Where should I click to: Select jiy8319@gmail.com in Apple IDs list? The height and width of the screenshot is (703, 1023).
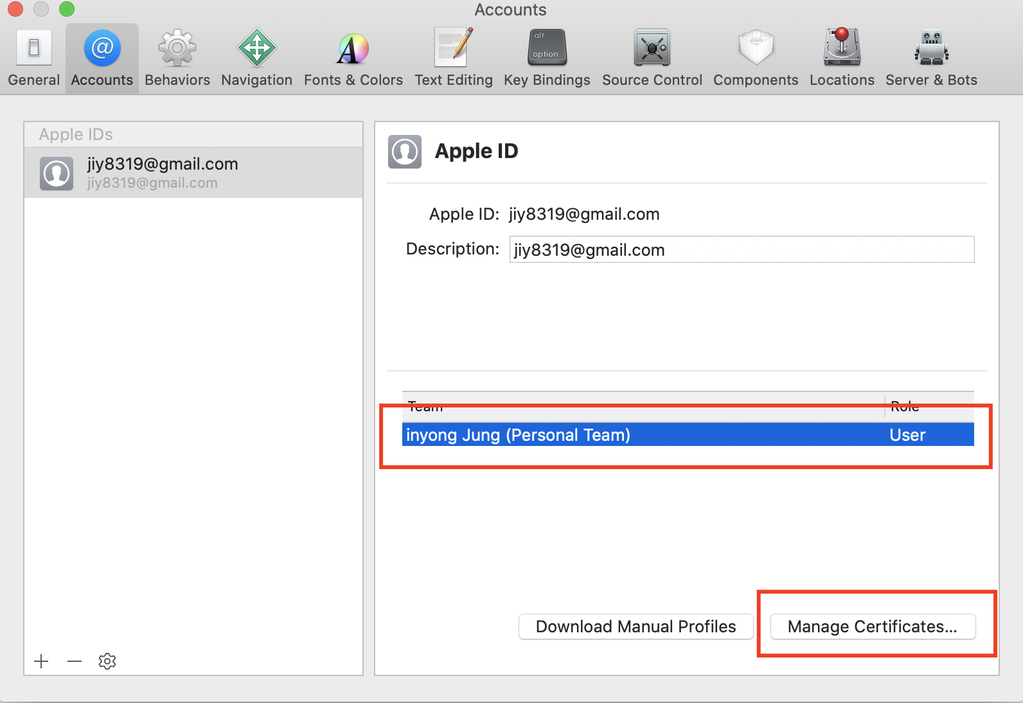point(193,173)
